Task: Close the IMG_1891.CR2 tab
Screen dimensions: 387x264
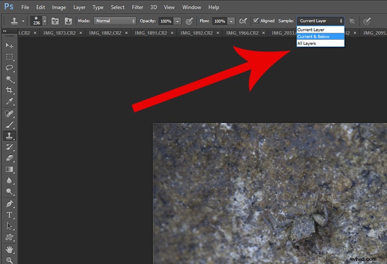Action: click(x=172, y=33)
